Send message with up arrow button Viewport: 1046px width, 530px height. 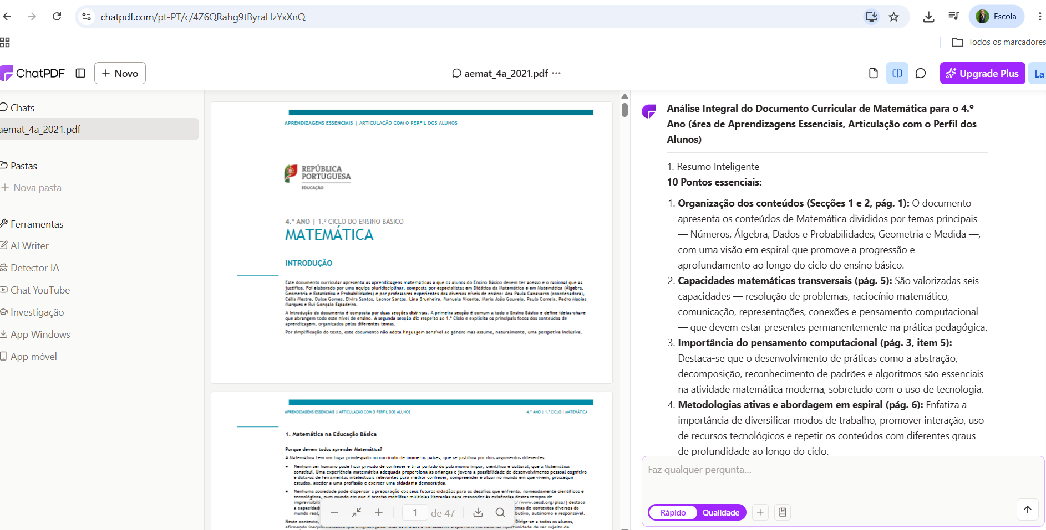click(1027, 510)
